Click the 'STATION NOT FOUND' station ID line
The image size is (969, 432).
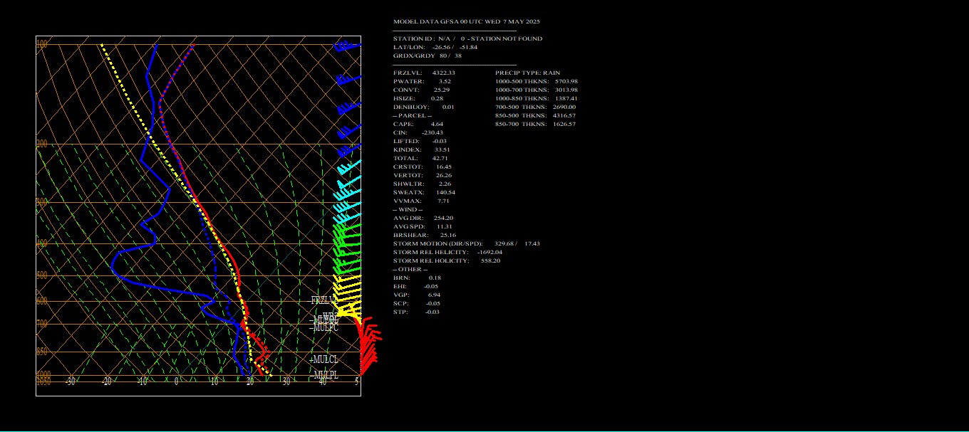pos(467,38)
